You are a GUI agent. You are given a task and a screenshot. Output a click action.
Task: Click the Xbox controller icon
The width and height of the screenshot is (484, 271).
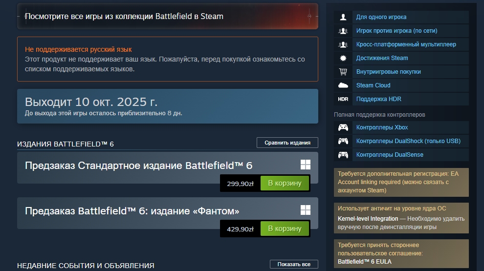343,127
